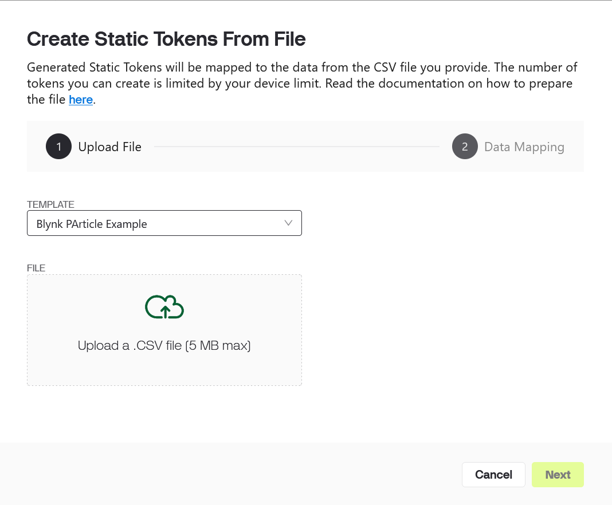The height and width of the screenshot is (505, 612).
Task: Open the Blynk PArticle Example combo box
Action: pos(164,223)
